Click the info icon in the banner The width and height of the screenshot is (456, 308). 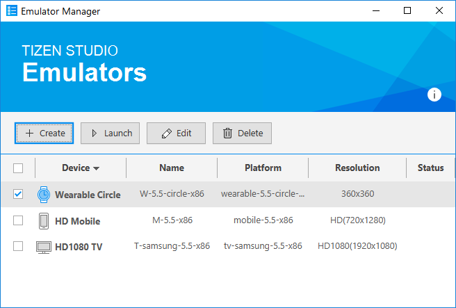[434, 95]
